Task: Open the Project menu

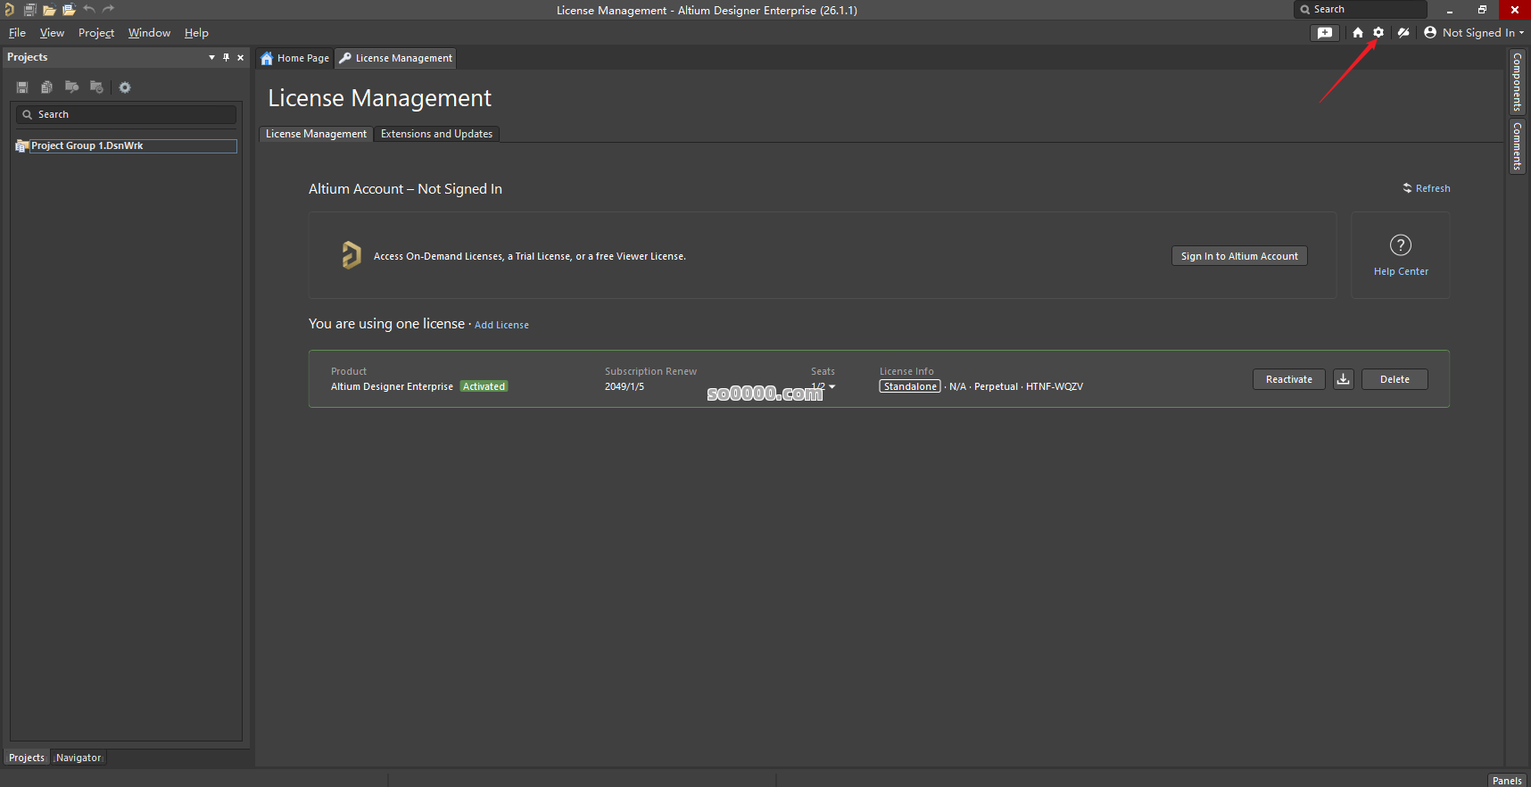Action: coord(96,33)
